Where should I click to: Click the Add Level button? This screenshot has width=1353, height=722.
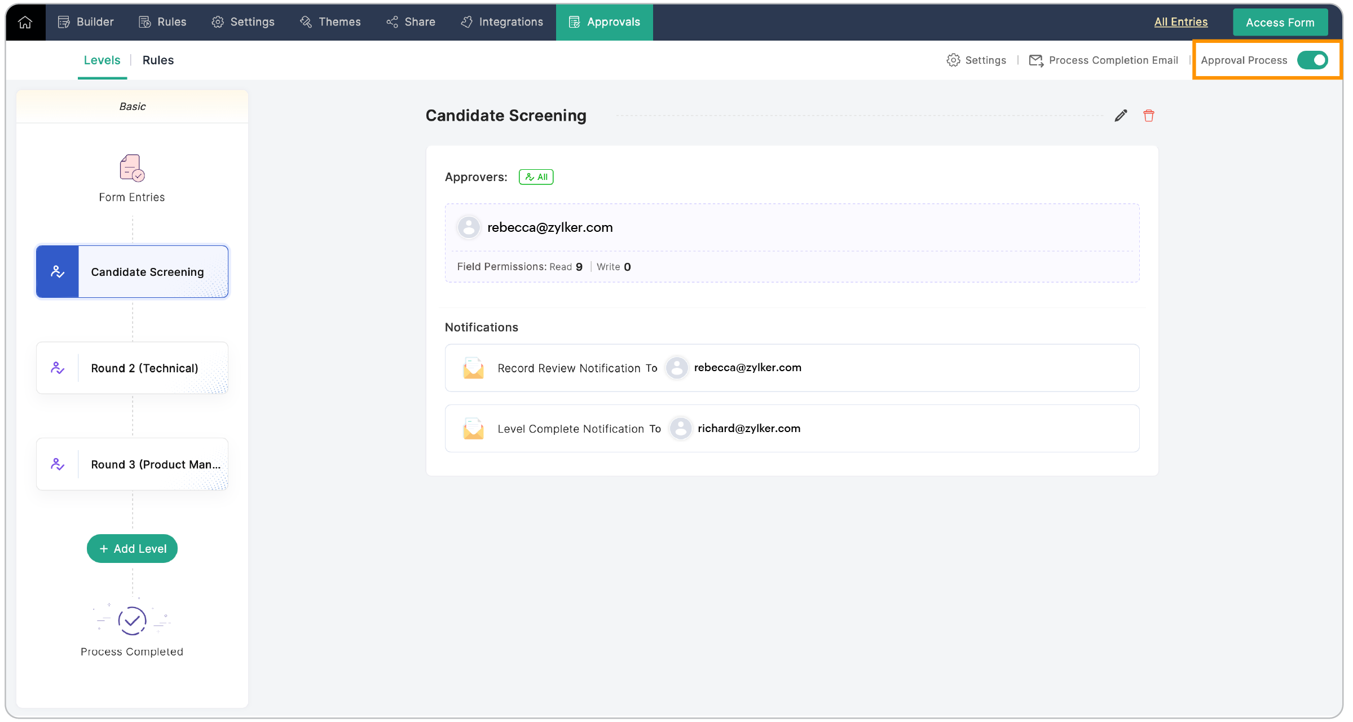[132, 549]
